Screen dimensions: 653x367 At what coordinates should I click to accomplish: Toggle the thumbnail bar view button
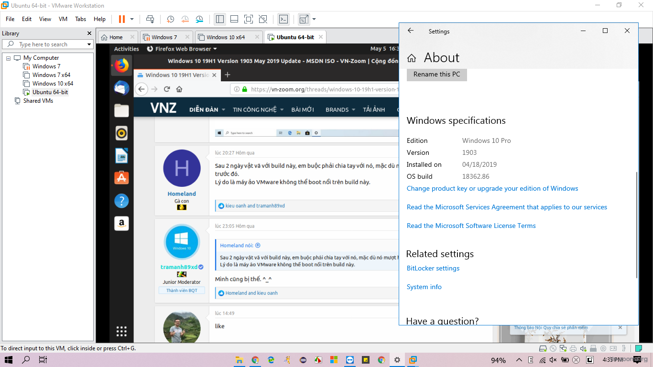(234, 19)
